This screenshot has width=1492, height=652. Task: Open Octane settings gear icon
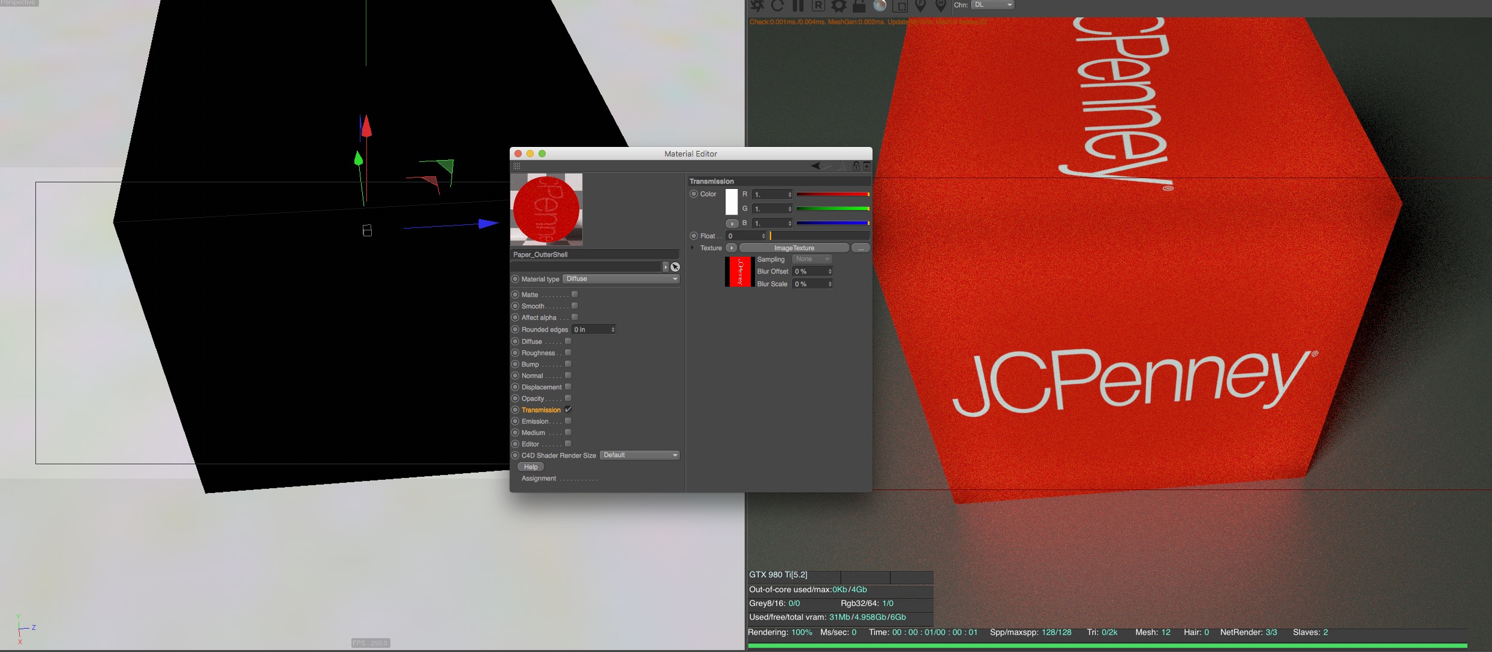[838, 5]
